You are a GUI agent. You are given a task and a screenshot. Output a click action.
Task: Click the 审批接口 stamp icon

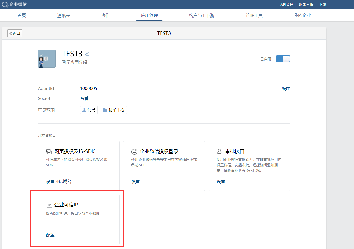[x=220, y=151]
